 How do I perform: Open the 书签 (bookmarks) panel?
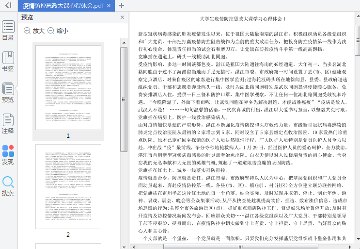click(x=8, y=61)
